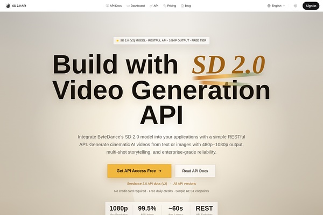Click the tag icon beside Pricing
Screen dimensions: 323x215
coord(165,6)
